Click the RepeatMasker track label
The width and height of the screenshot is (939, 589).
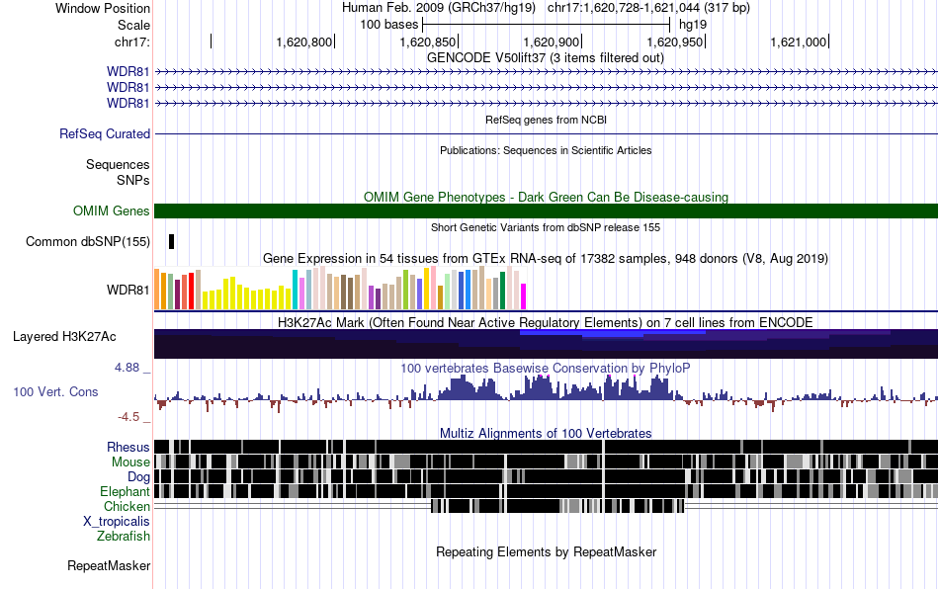(109, 566)
